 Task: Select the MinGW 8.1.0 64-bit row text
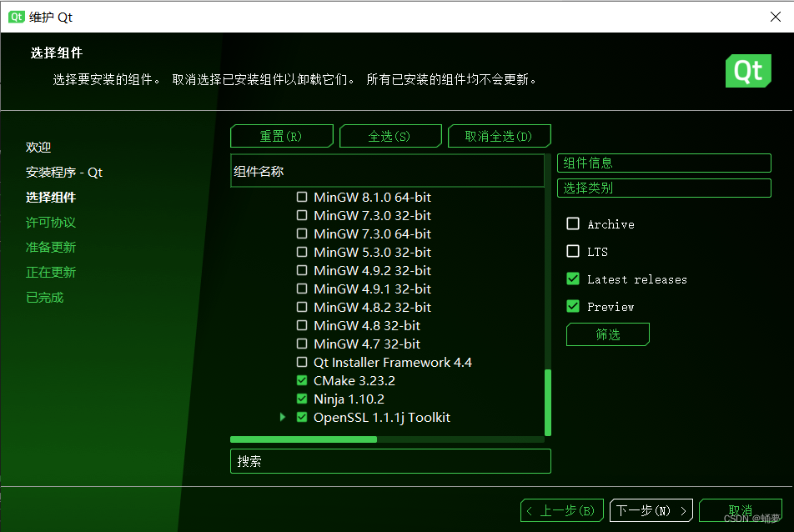tap(373, 198)
